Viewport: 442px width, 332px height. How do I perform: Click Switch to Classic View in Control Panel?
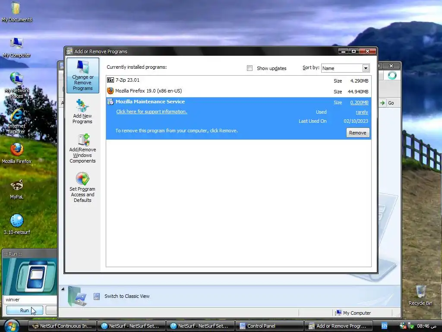127,296
